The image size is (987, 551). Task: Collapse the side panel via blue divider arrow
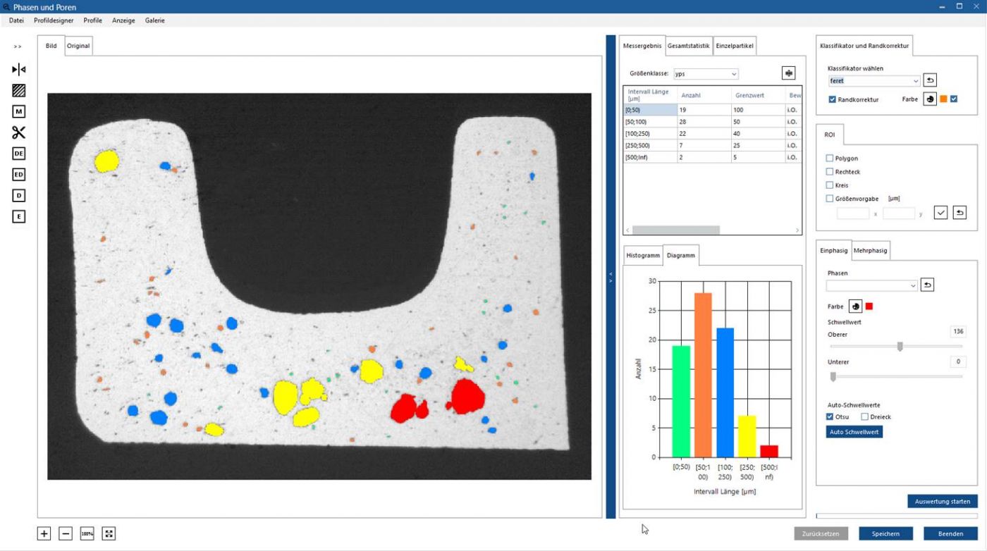(x=611, y=277)
